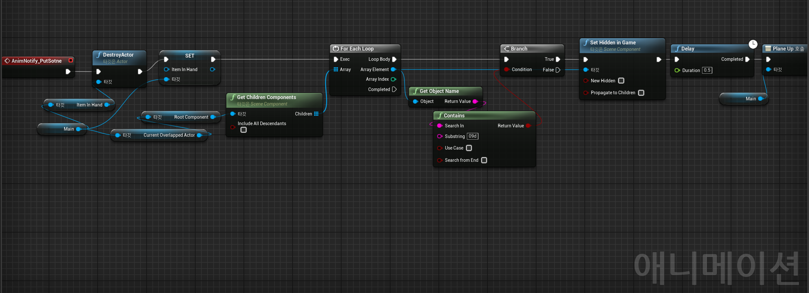
Task: Toggle Search from End on Contains node
Action: (484, 160)
